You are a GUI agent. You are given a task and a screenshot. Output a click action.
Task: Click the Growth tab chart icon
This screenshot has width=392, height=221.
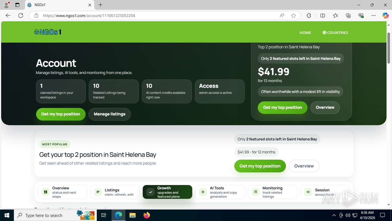click(x=150, y=192)
